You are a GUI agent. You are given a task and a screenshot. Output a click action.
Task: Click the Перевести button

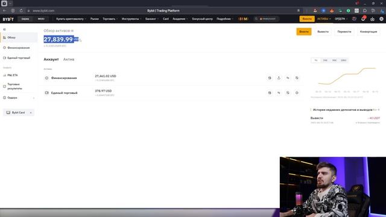(344, 32)
